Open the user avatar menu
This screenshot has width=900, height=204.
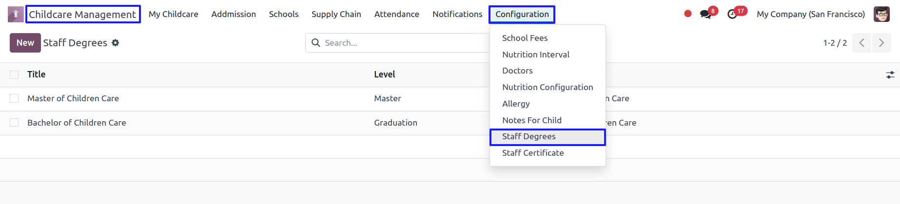coord(881,14)
